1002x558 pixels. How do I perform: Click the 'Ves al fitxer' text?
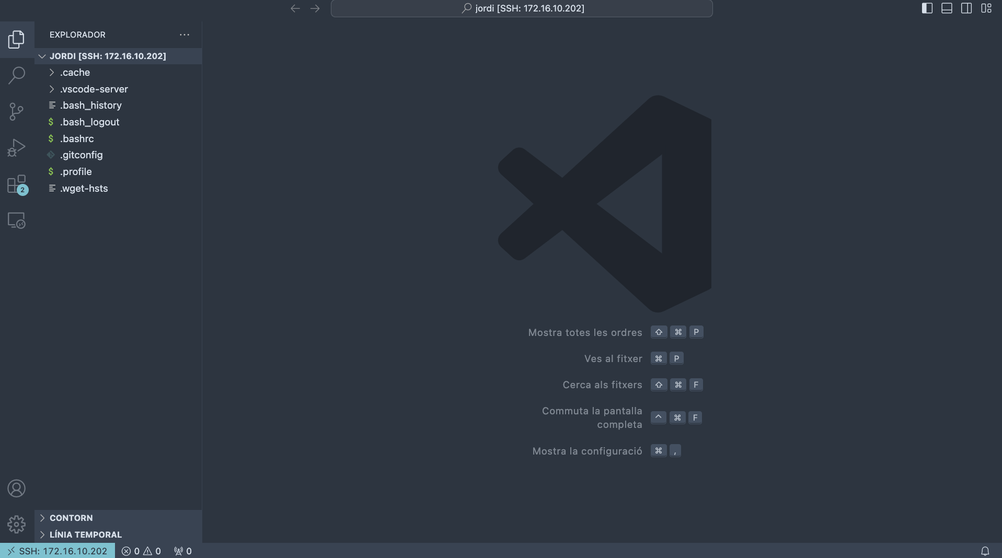click(613, 359)
